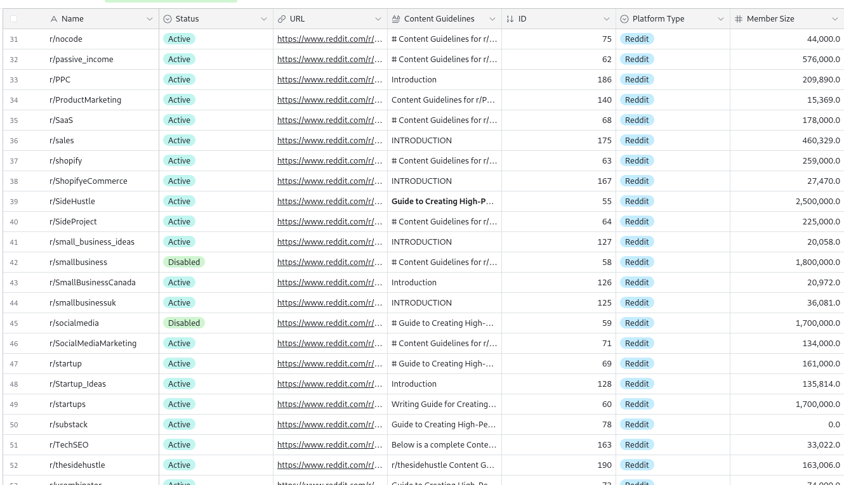This screenshot has width=844, height=485.
Task: Click the ID cell showing 140
Action: point(558,100)
